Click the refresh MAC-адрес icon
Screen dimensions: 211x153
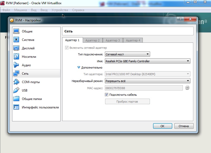coord(187,88)
